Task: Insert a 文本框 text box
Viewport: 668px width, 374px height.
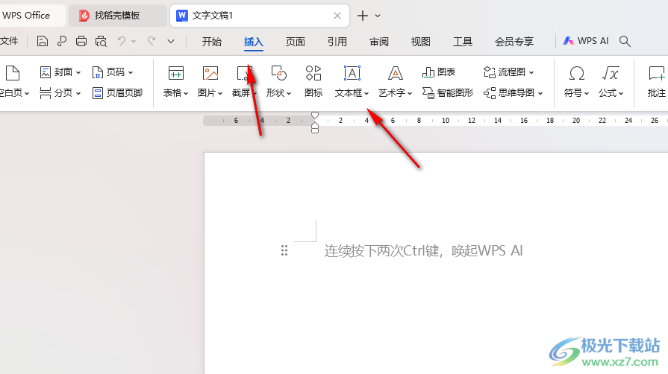Action: 352,73
